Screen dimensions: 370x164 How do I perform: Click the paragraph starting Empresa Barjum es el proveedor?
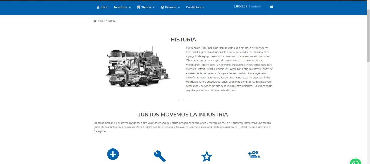coord(182,127)
